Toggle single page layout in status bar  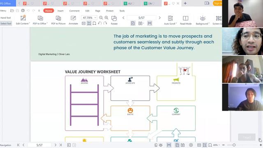[x=177, y=145]
